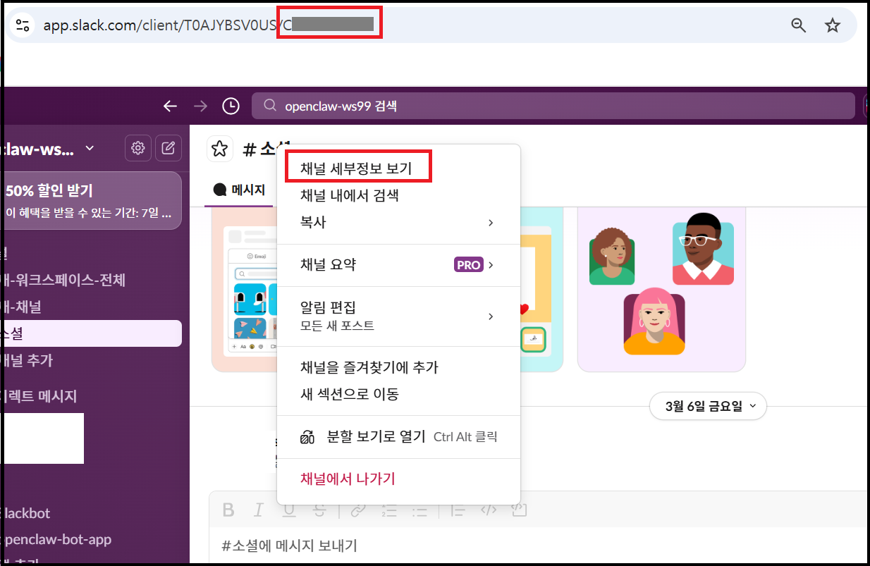This screenshot has width=870, height=566.
Task: Click the 50% 할인 받기 promotion banner
Action: tap(91, 201)
